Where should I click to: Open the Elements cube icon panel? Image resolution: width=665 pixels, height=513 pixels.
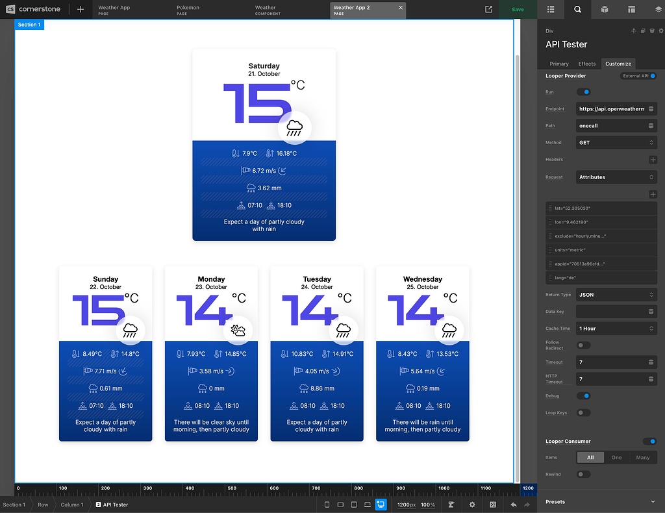pyautogui.click(x=605, y=10)
